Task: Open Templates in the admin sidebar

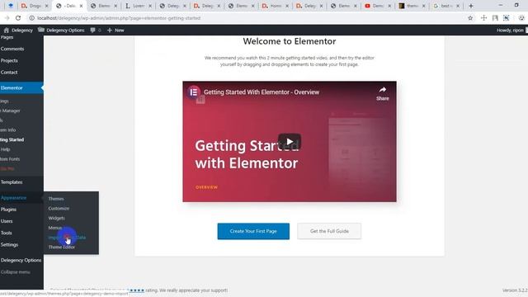Action: (x=12, y=181)
